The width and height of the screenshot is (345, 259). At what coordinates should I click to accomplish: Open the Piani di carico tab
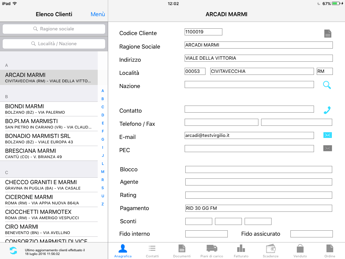click(212, 251)
